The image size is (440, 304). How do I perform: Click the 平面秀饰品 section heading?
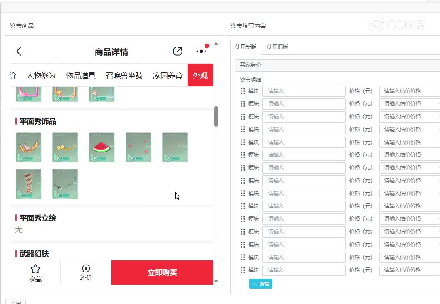pos(38,121)
